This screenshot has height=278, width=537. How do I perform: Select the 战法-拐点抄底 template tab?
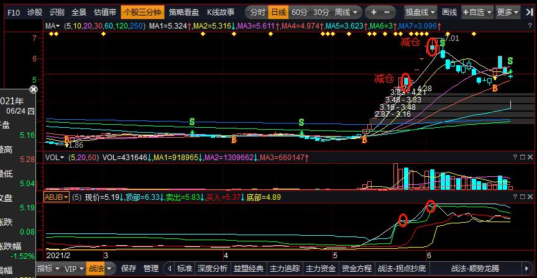click(402, 269)
